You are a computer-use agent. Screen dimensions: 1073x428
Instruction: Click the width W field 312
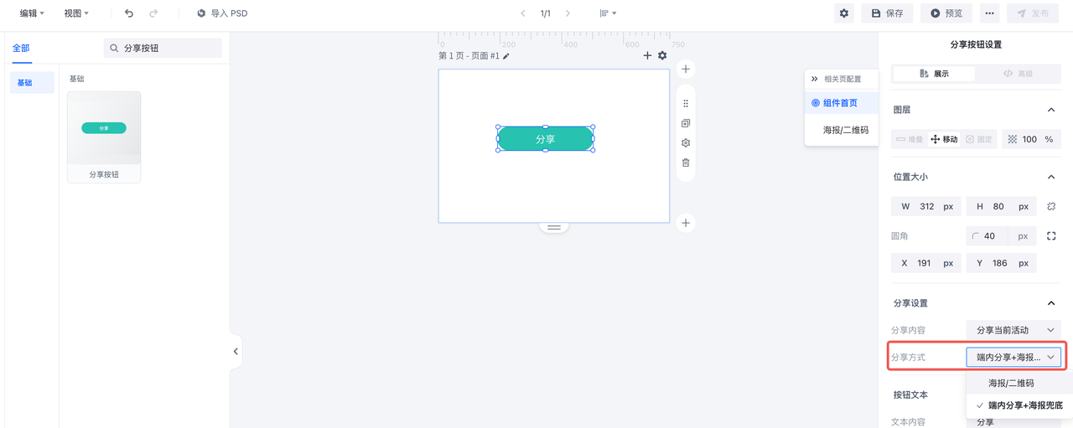point(926,206)
